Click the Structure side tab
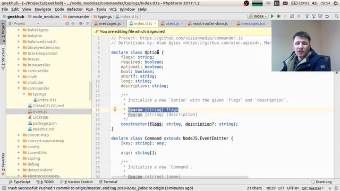Screen dimensions: 340x191 (x=3, y=58)
